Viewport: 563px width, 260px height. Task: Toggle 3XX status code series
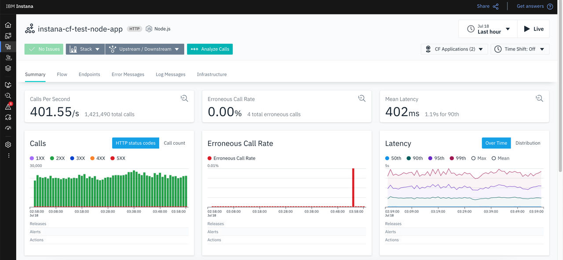[77, 158]
